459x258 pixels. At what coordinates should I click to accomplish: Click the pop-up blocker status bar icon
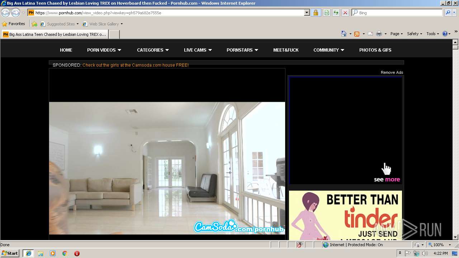tap(300, 245)
